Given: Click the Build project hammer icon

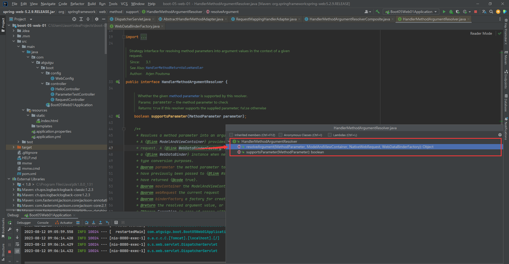Looking at the screenshot, I should tap(378, 12).
